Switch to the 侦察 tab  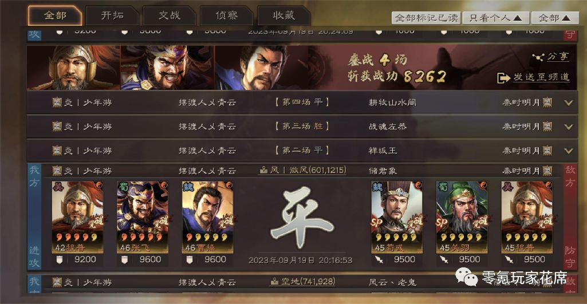pos(226,15)
